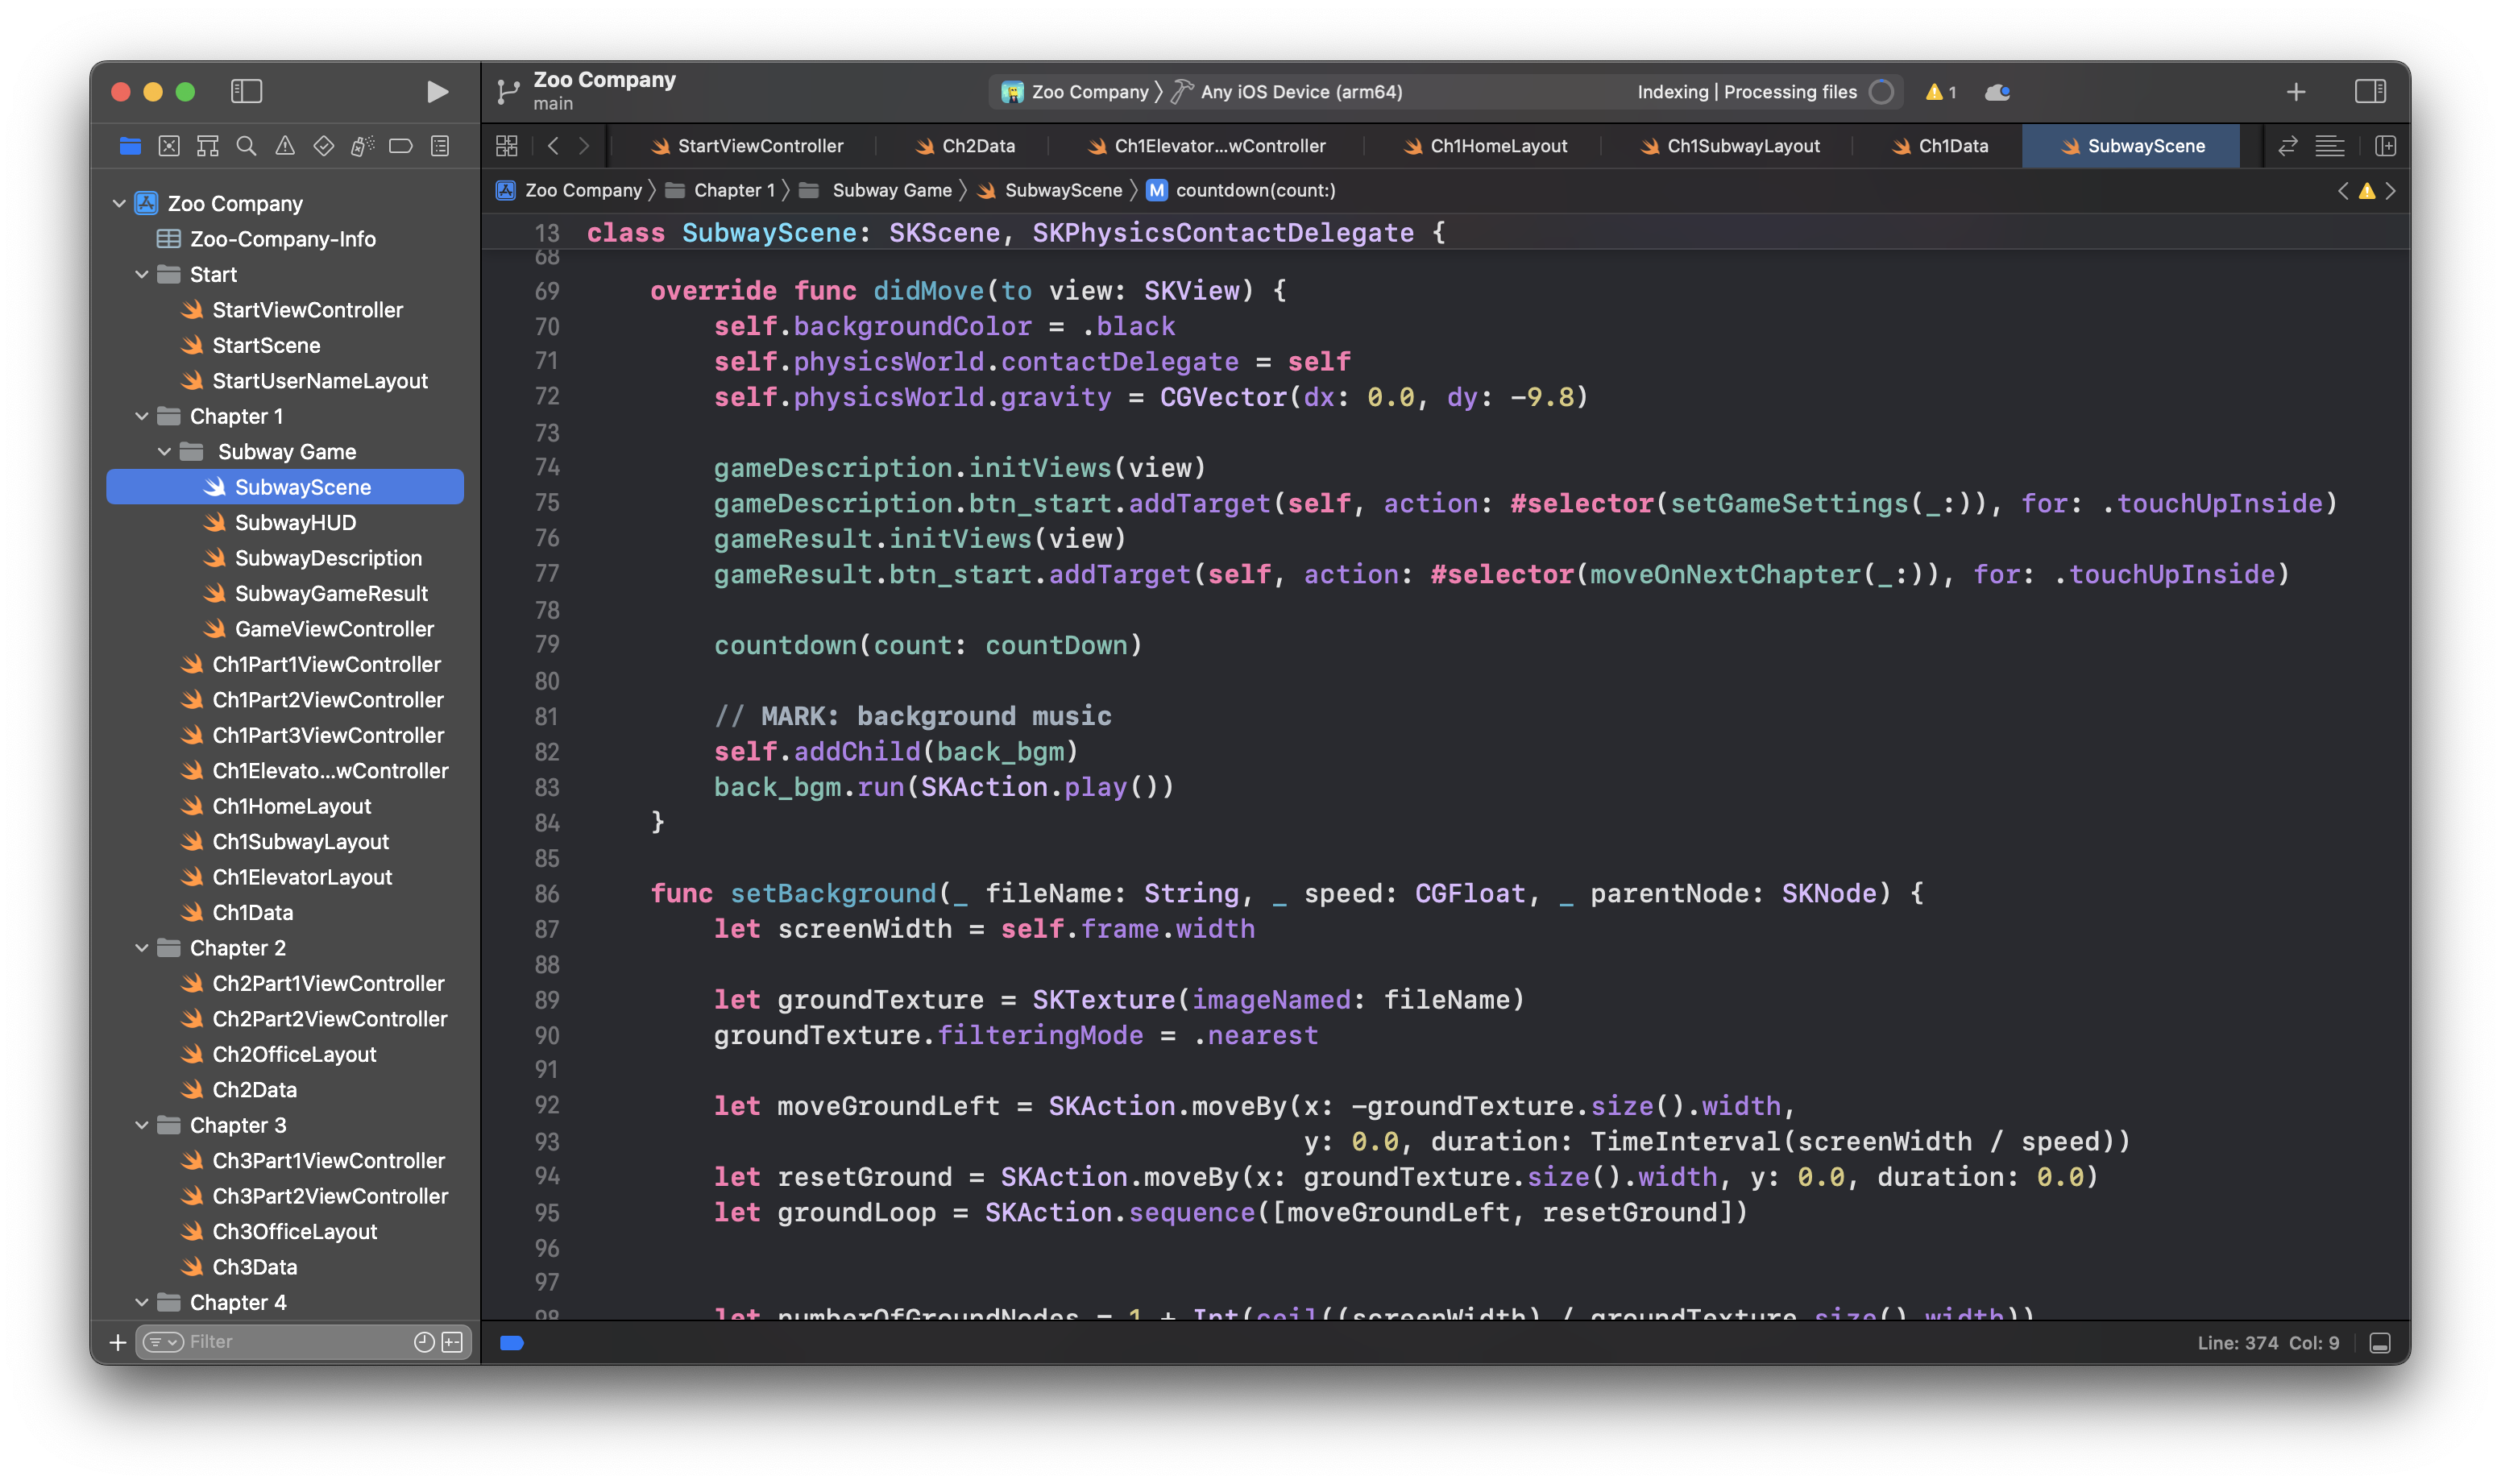Collapse the Subway Game group
Viewport: 2501px width, 1484px height.
pos(165,452)
